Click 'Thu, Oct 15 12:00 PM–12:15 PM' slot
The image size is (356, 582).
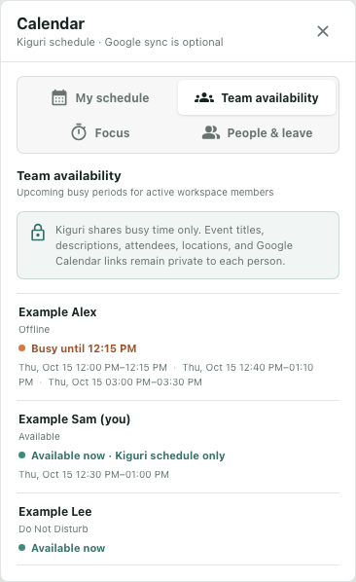click(92, 368)
